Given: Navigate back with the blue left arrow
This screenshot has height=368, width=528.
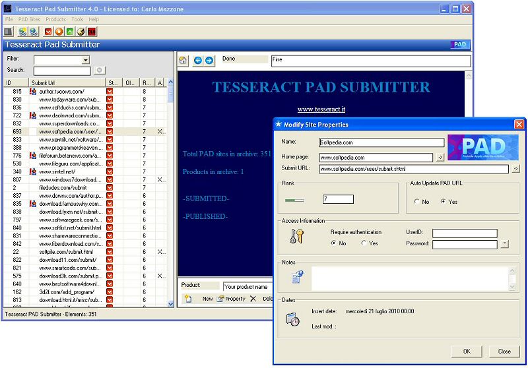Looking at the screenshot, I should click(x=198, y=60).
